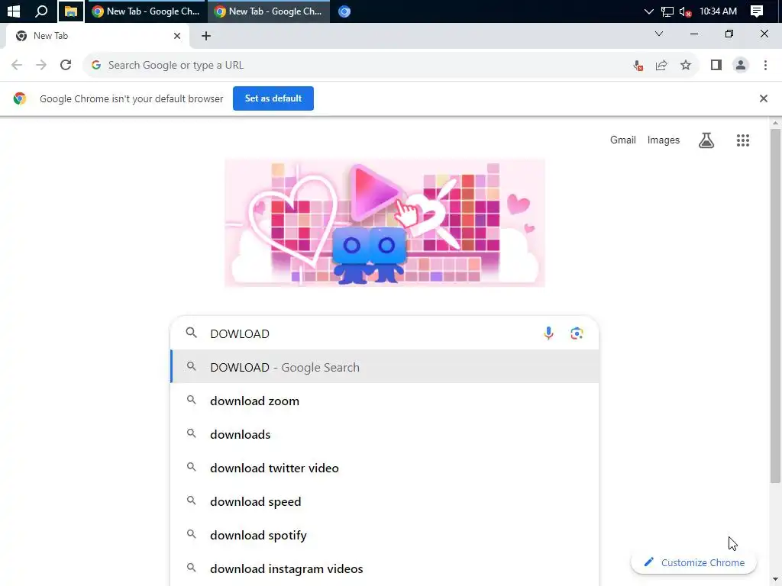Click the page vertical scrollbar thumb
782x586 pixels.
pos(775,305)
